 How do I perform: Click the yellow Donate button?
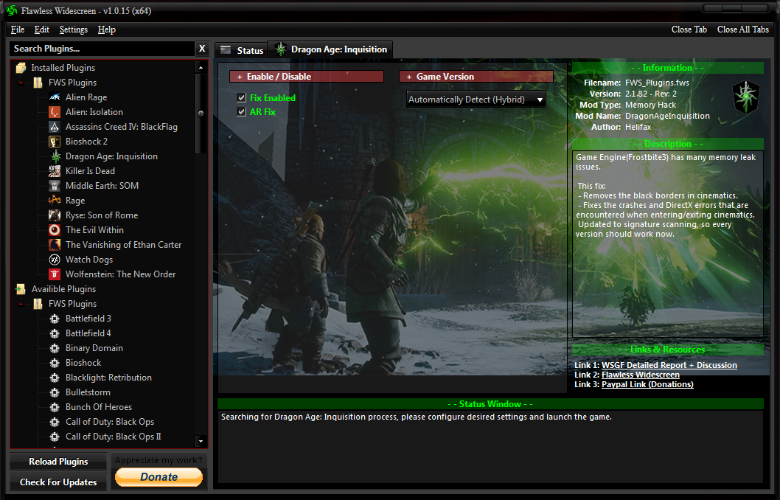159,477
